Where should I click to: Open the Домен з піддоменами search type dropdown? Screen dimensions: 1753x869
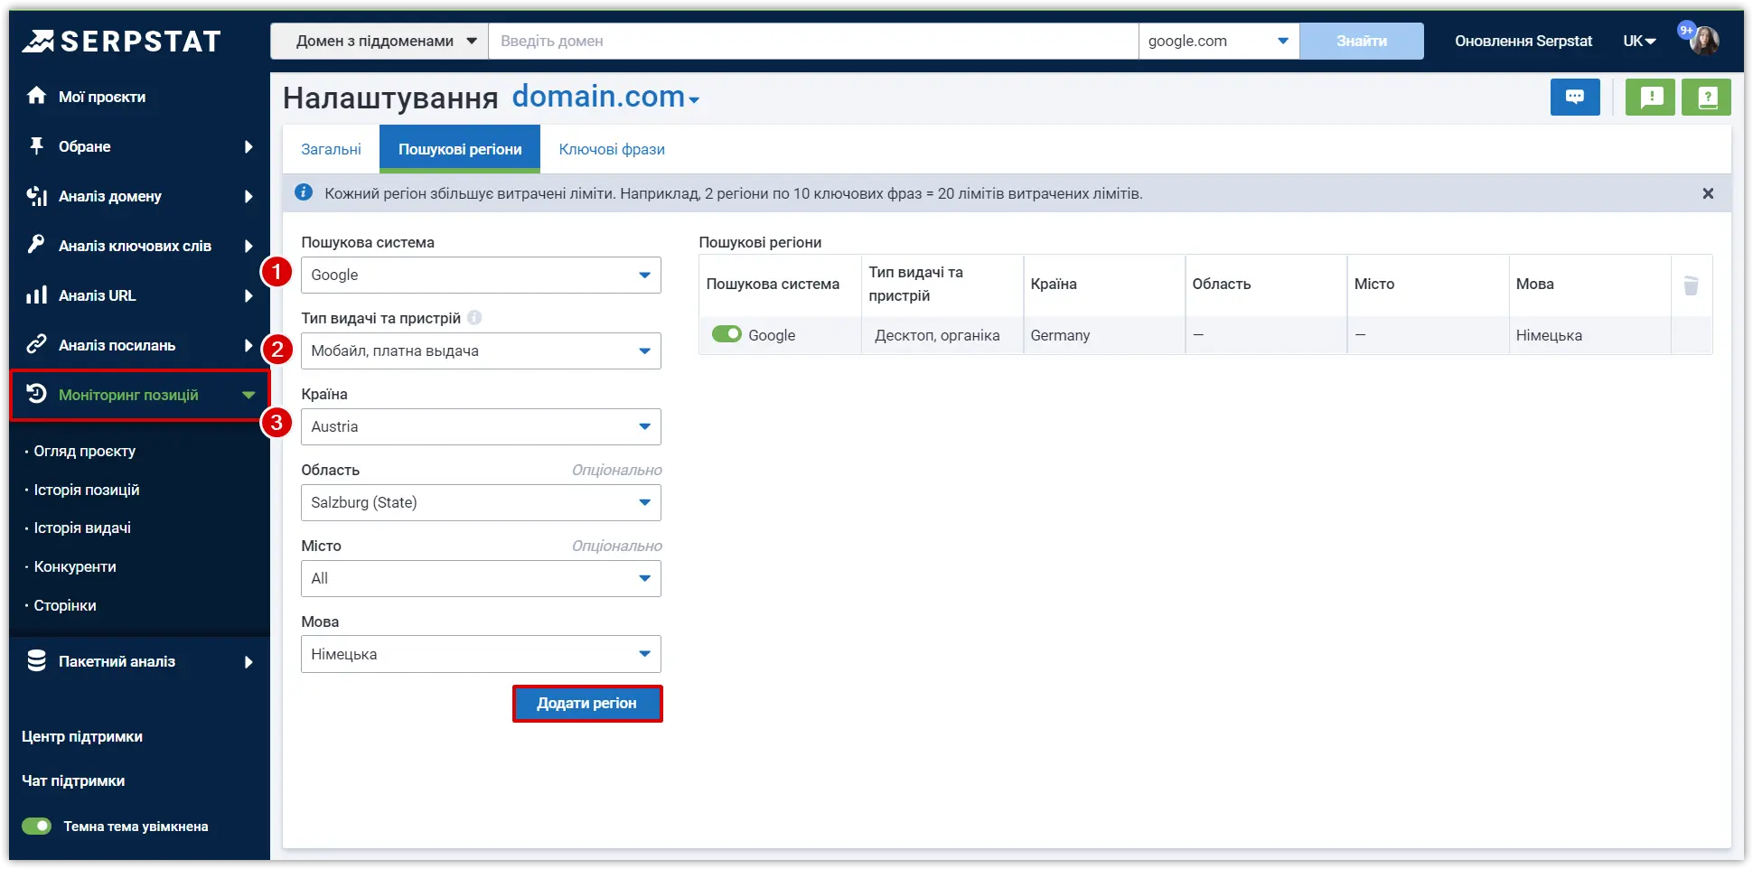380,41
